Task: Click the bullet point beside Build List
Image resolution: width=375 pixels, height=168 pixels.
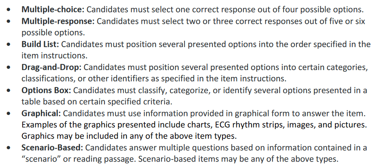Action: pyautogui.click(x=9, y=44)
